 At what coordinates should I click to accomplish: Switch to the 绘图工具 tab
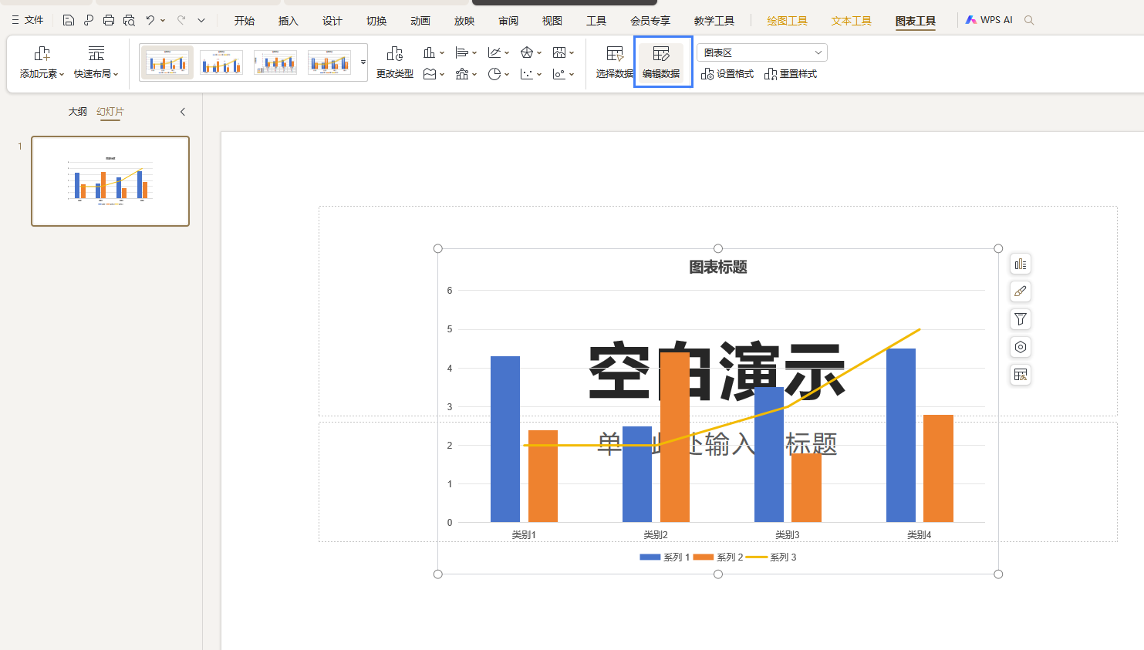coord(788,21)
